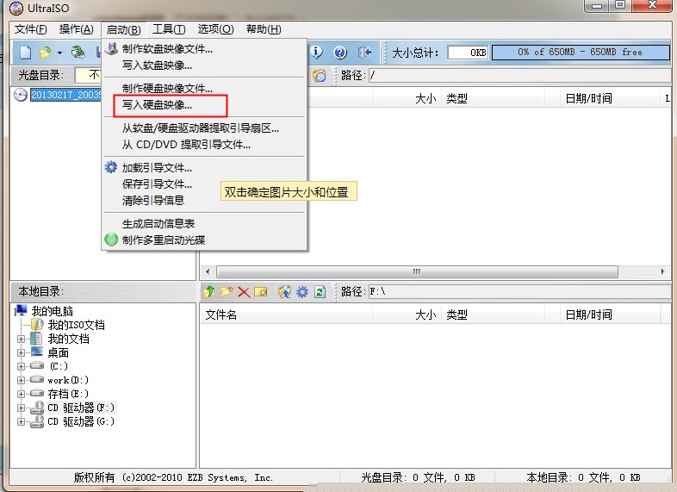
Task: Click the horizontal scrollbar thumb in image list
Action: point(417,271)
